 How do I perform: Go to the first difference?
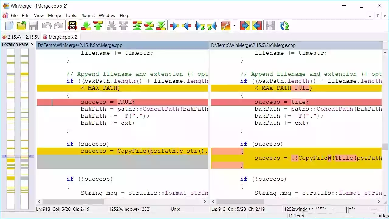click(137, 26)
